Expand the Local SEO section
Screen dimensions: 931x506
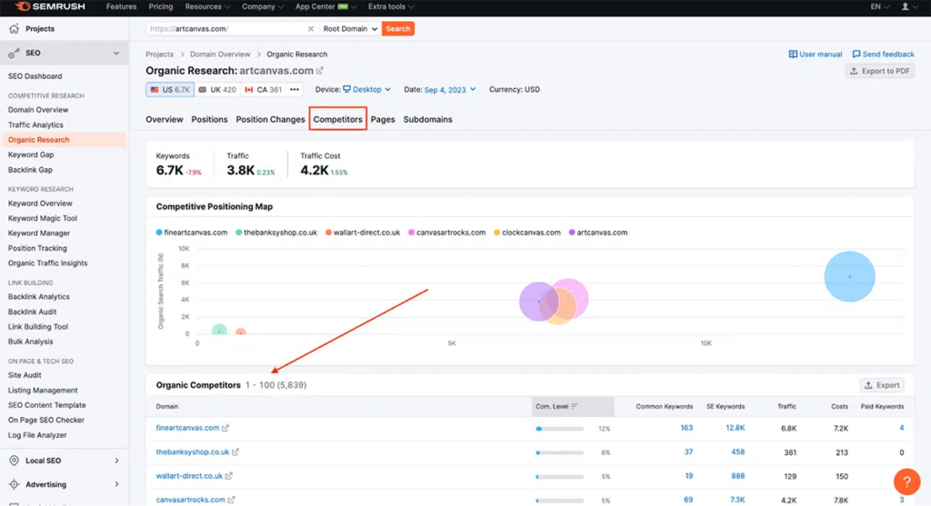(116, 461)
